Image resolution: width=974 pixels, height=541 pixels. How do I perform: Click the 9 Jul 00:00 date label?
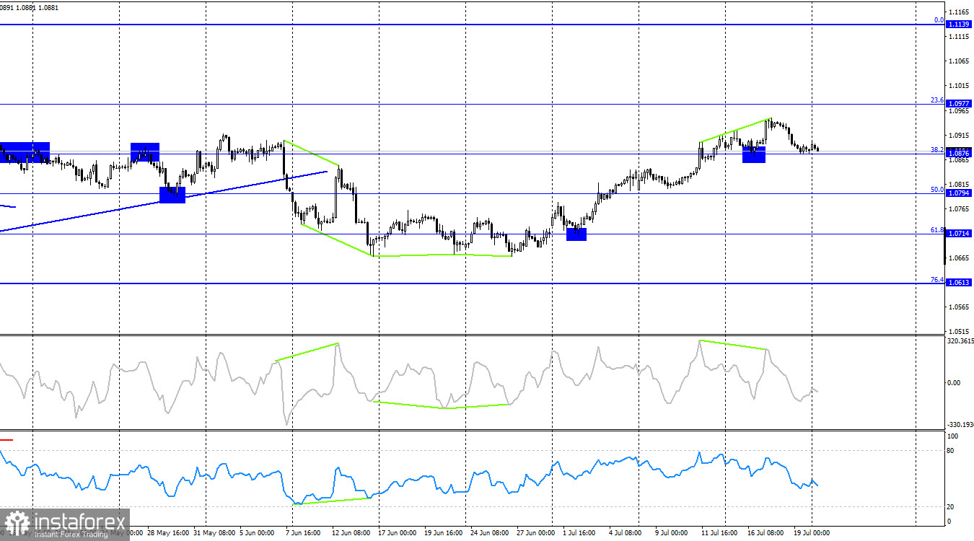[672, 533]
